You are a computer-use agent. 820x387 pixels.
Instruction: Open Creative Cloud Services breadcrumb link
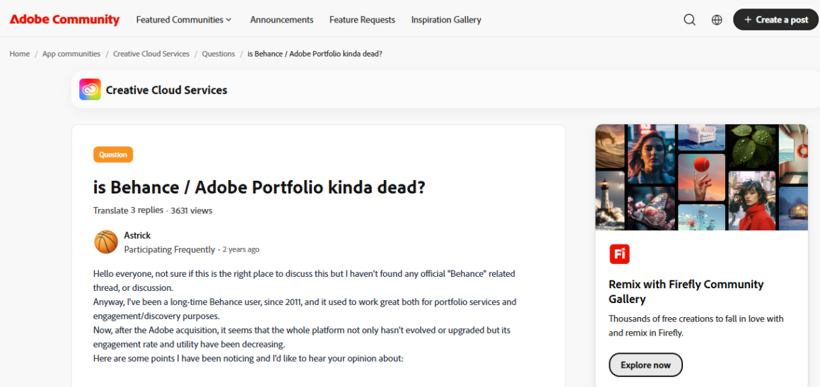151,54
